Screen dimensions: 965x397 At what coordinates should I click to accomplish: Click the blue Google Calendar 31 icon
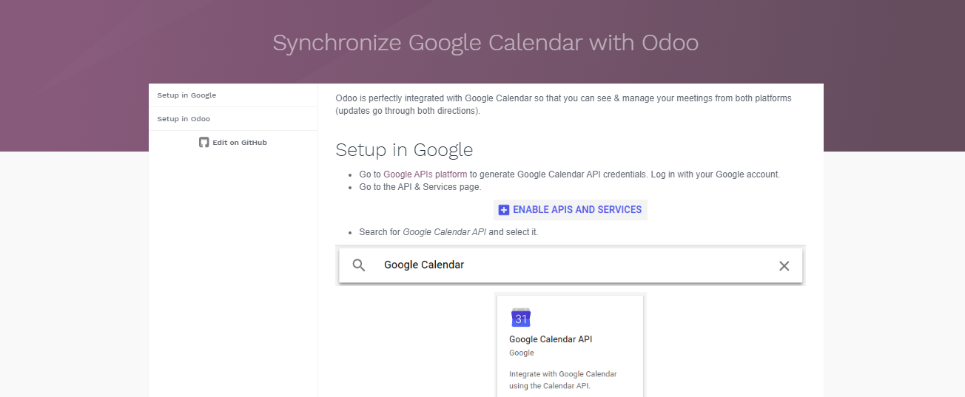pyautogui.click(x=521, y=318)
